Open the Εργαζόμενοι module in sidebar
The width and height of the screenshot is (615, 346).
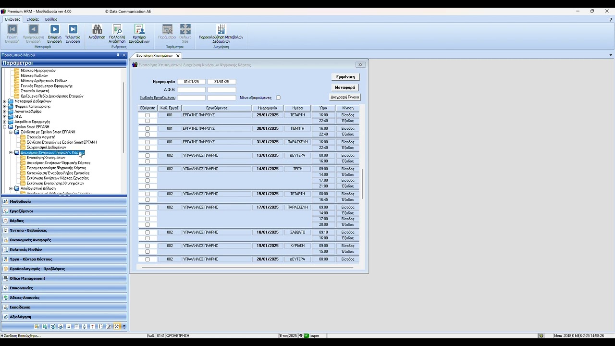(64, 211)
